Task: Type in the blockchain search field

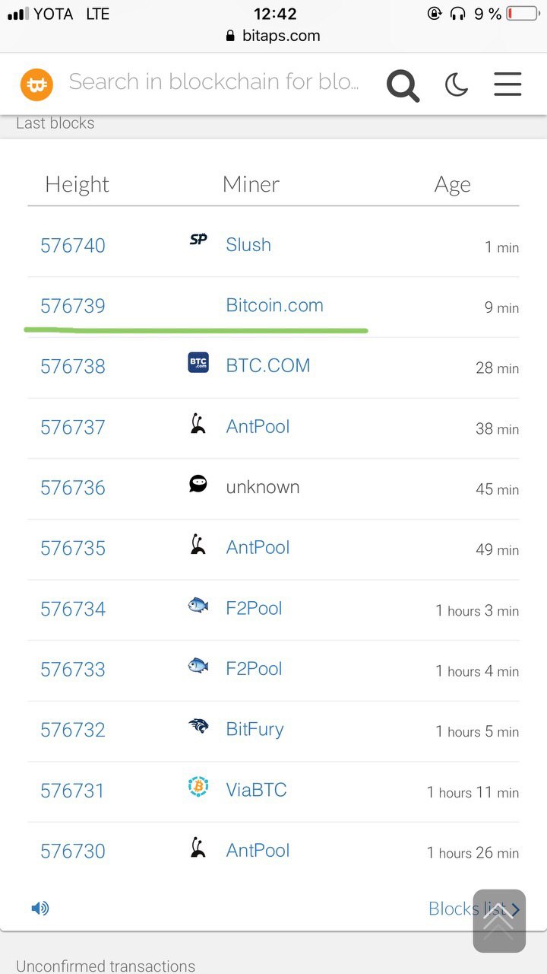Action: tap(213, 82)
